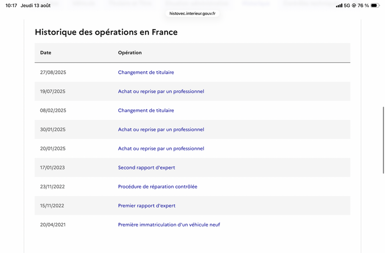Open Changement de titulaire dated 27/08/2025
Viewport: 385px width, 253px height.
coord(146,72)
